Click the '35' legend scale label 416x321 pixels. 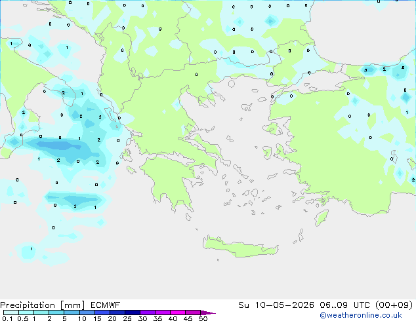157,318
